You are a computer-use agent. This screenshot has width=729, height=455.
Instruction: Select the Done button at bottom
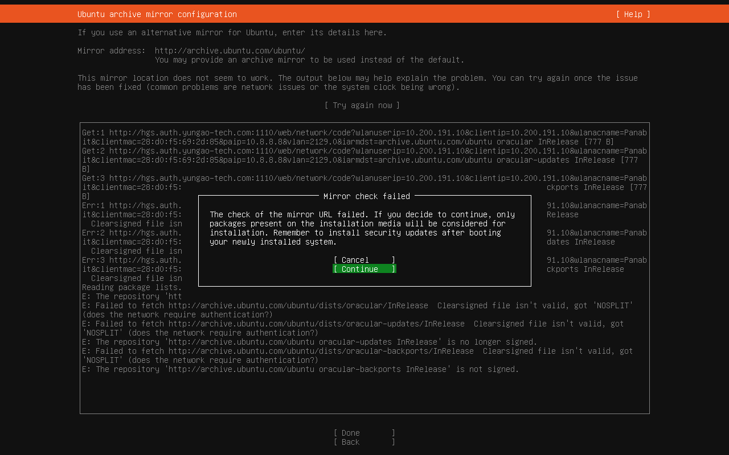coord(364,433)
